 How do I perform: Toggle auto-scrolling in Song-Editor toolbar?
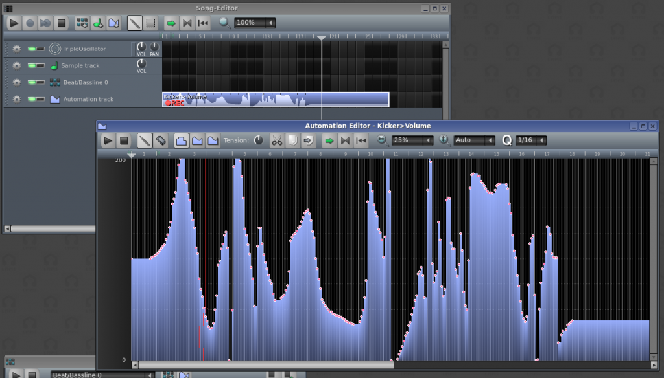pyautogui.click(x=171, y=23)
